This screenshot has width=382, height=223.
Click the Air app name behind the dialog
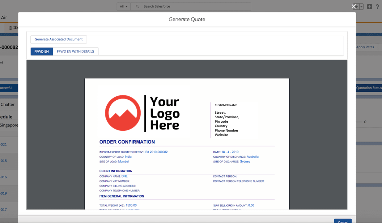click(4, 18)
